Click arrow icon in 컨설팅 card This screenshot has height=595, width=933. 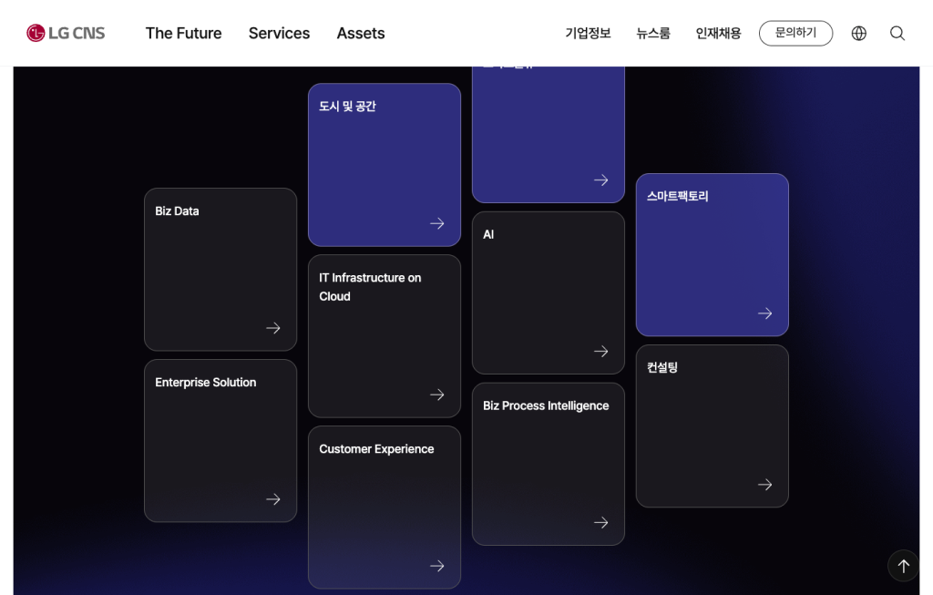pos(765,485)
